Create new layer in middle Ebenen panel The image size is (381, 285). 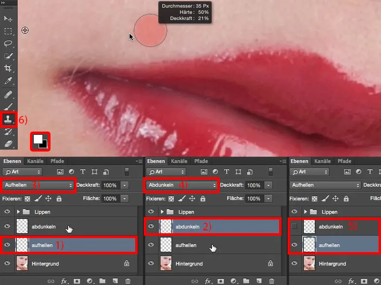[x=259, y=281]
